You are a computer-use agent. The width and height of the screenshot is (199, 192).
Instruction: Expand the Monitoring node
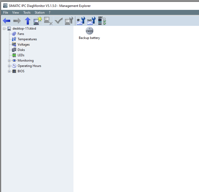click(x=9, y=61)
